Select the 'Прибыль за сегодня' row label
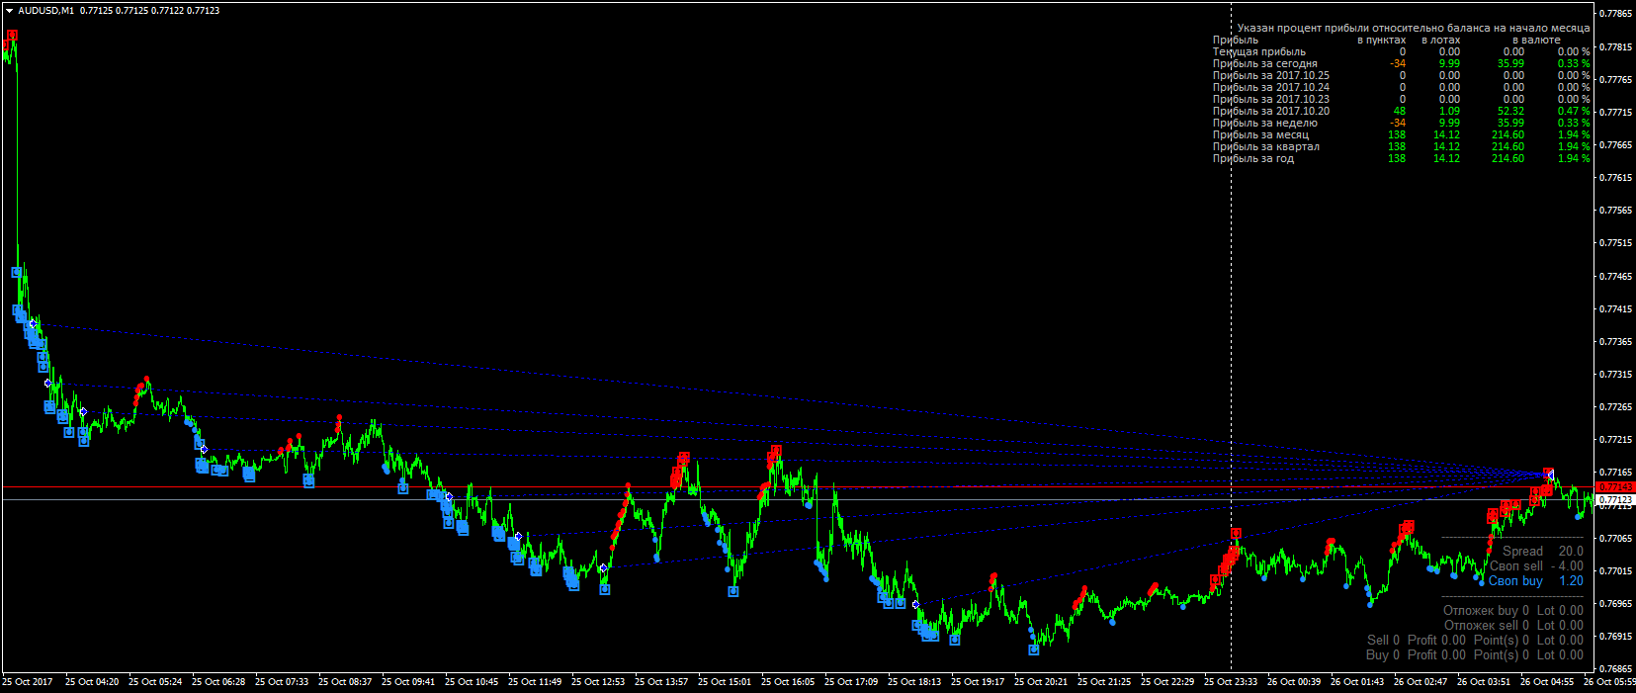 (1265, 63)
